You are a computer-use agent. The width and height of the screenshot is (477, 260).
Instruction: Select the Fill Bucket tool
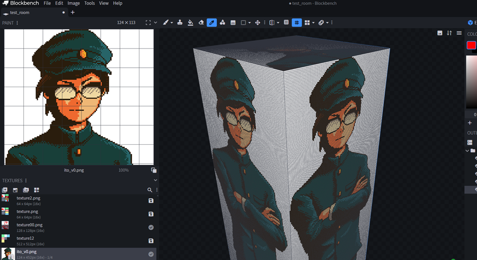tap(190, 23)
